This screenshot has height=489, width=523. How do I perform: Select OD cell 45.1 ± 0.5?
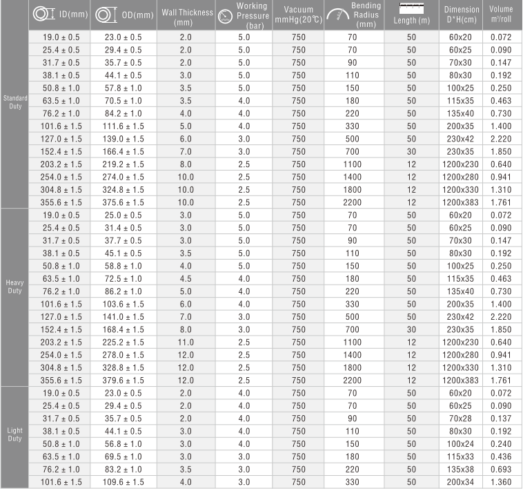click(123, 253)
